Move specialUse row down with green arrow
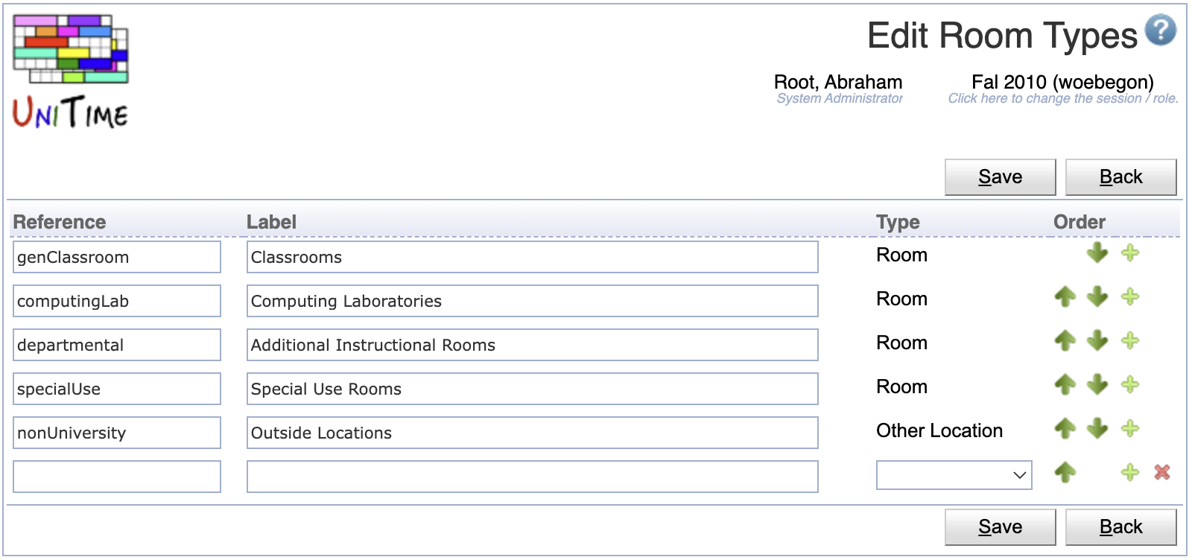This screenshot has height=560, width=1192. tap(1097, 385)
